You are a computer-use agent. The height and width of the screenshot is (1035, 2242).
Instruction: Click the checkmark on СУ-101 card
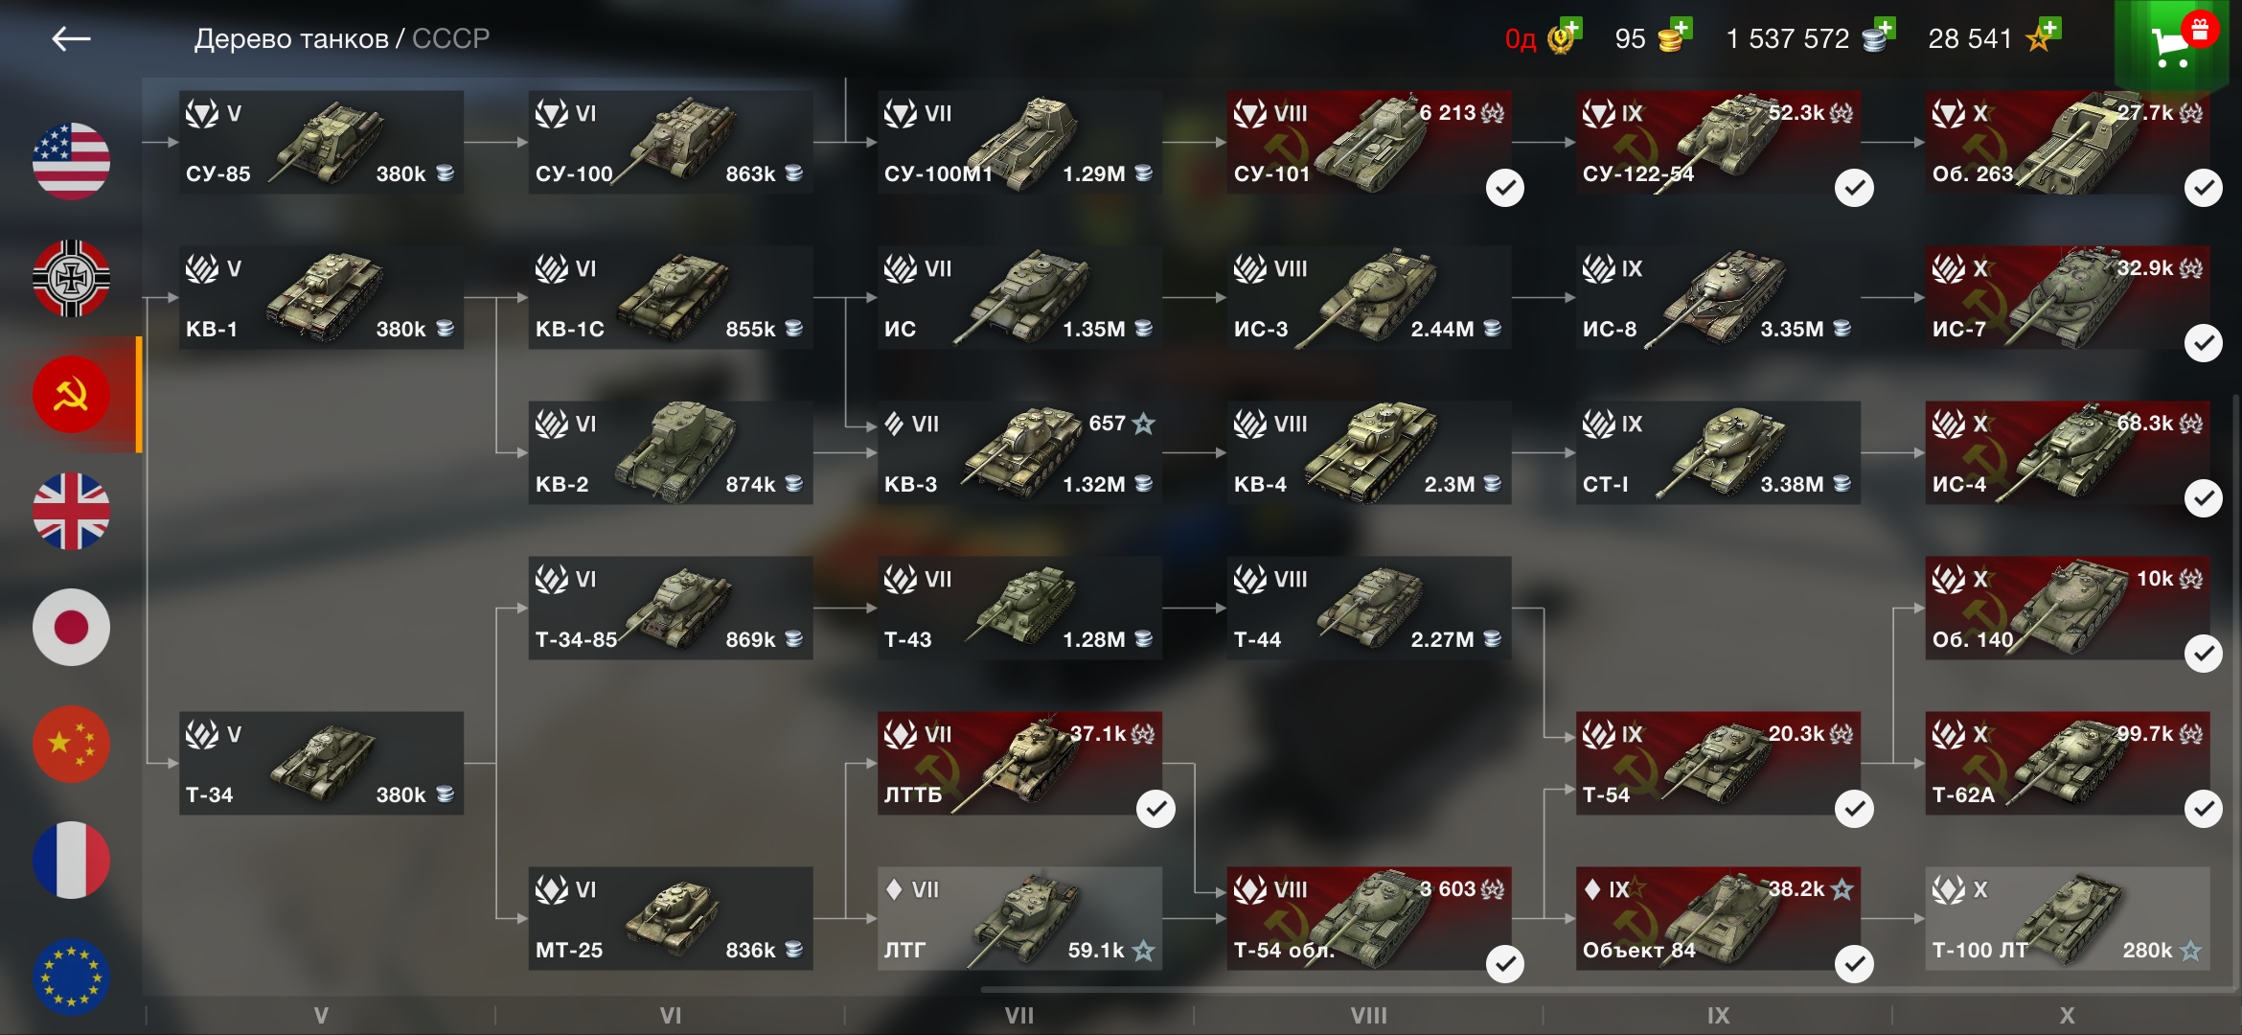[x=1505, y=188]
